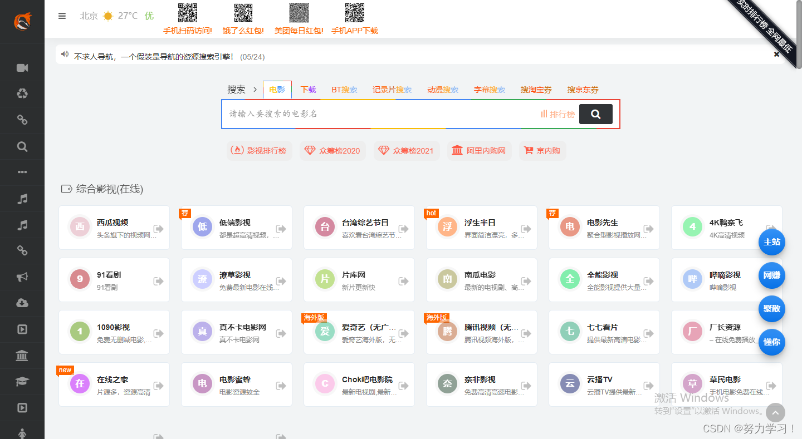Switch to 字幕搜索 tab

490,90
